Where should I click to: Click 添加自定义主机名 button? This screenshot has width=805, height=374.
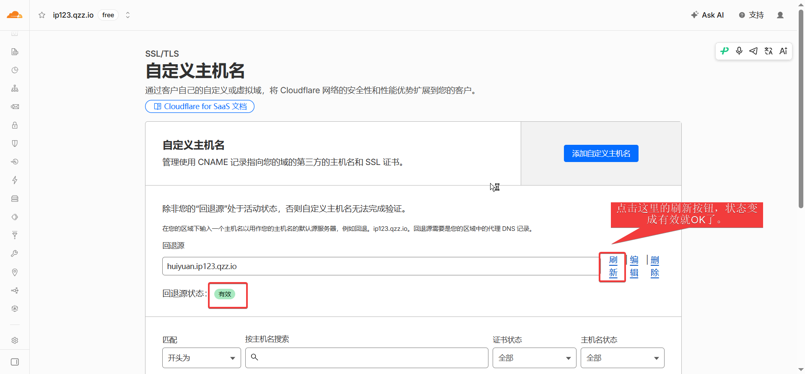pyautogui.click(x=601, y=154)
